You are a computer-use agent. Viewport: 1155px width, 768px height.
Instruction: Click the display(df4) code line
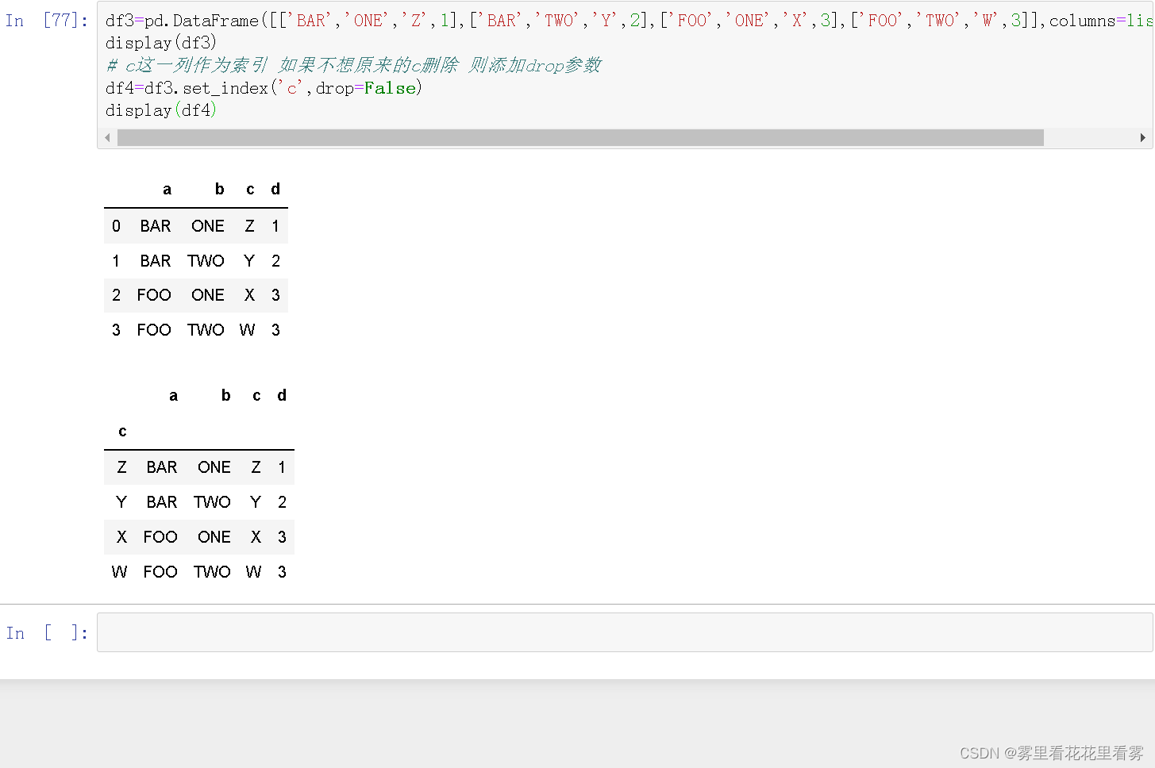point(161,110)
